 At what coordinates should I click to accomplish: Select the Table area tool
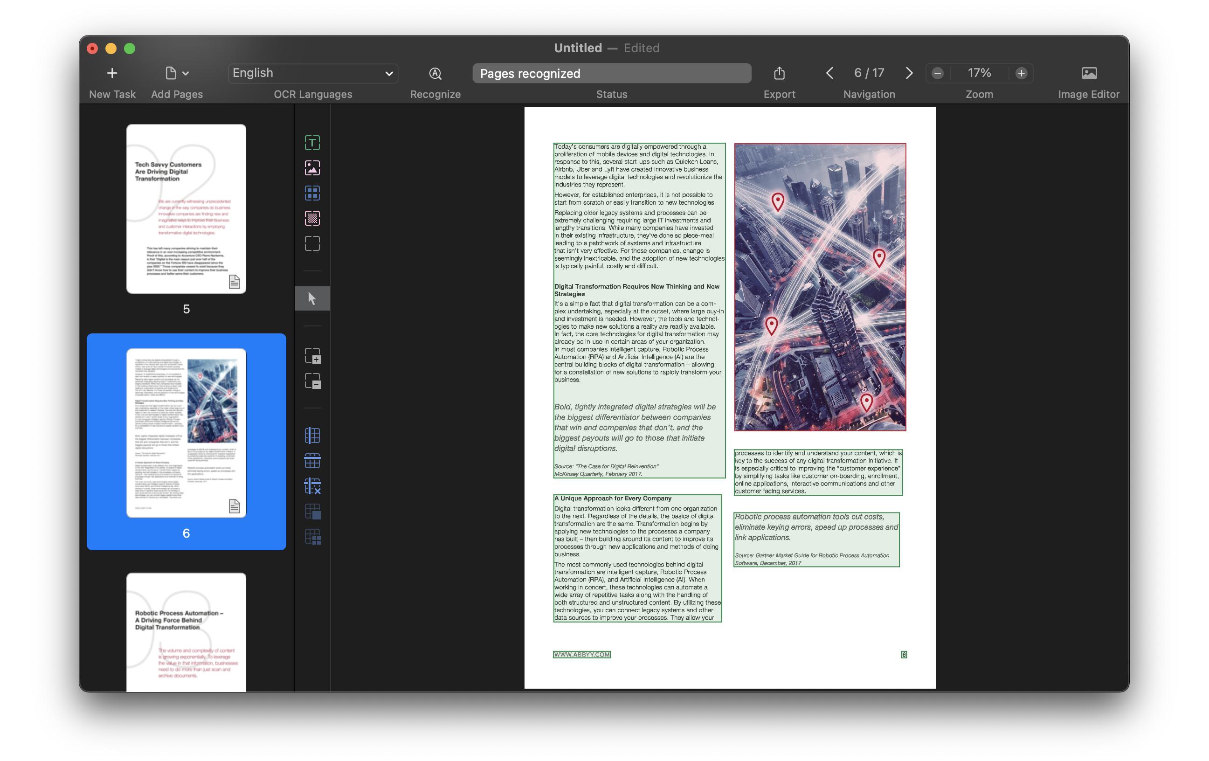[312, 193]
